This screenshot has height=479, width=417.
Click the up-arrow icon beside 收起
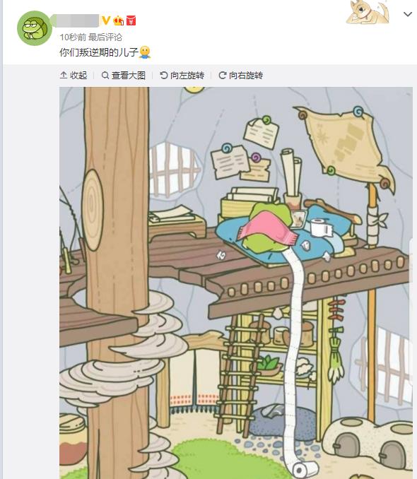pos(64,75)
